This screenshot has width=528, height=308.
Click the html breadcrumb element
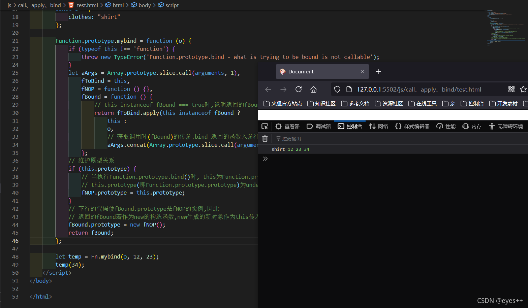[115, 5]
